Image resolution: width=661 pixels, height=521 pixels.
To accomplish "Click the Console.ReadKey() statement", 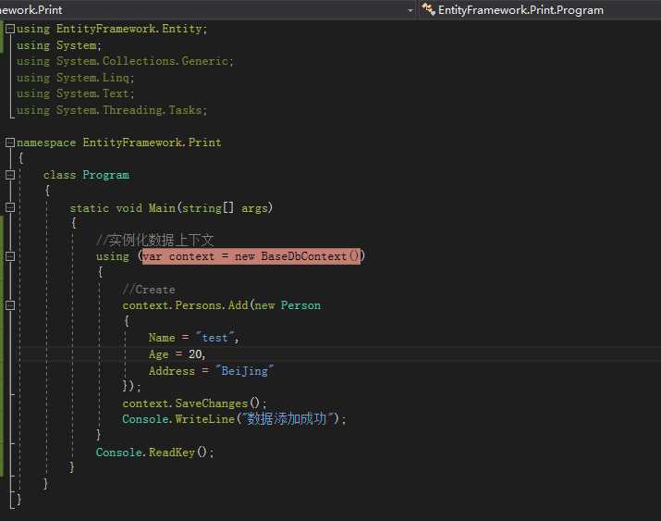I will pyautogui.click(x=154, y=453).
